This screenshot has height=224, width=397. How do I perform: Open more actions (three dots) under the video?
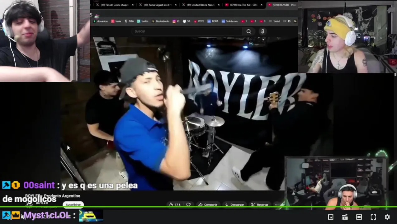277,204
